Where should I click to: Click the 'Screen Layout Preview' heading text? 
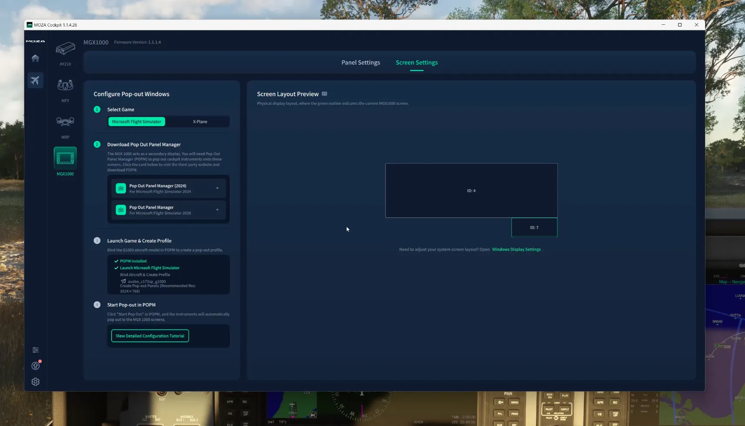288,94
